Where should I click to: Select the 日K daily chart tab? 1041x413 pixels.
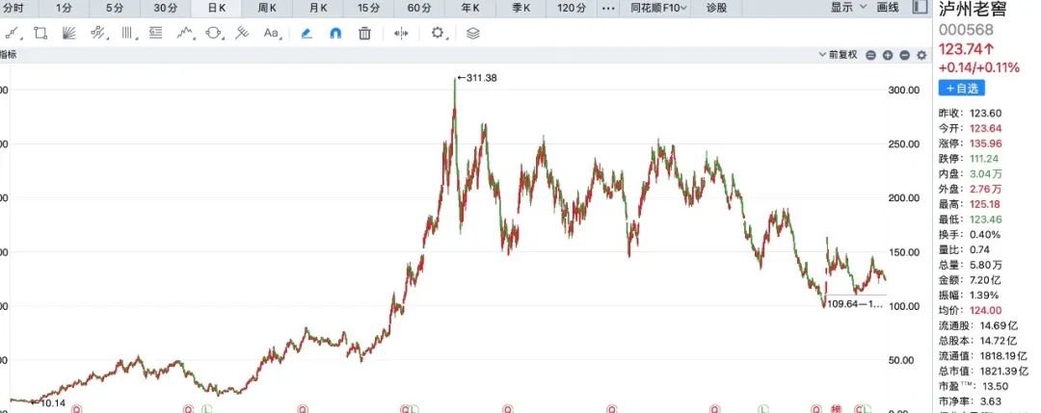(x=216, y=8)
